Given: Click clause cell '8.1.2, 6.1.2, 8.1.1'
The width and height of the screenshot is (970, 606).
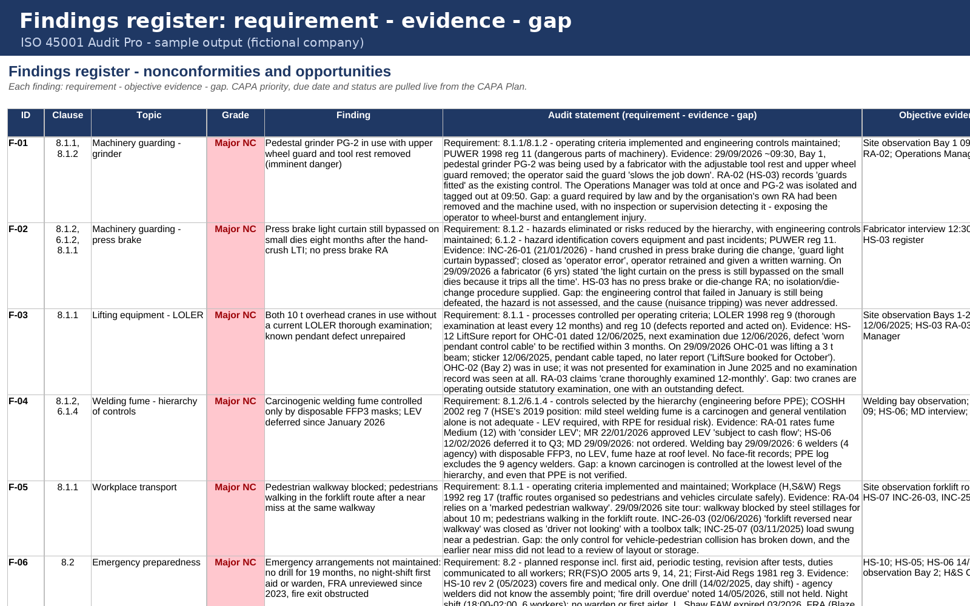Looking at the screenshot, I should tap(68, 266).
